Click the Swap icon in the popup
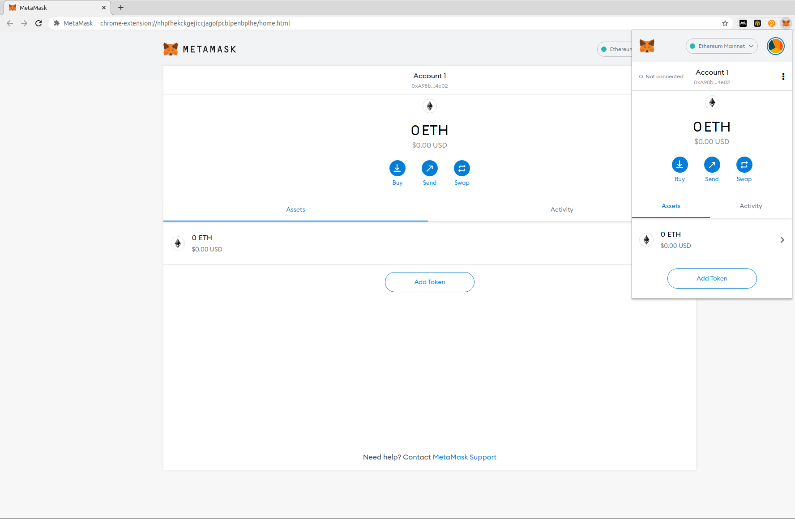 click(x=744, y=165)
